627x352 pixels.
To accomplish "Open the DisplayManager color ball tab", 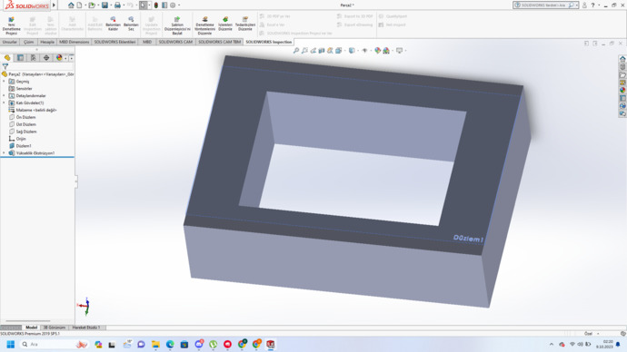I will tap(59, 58).
